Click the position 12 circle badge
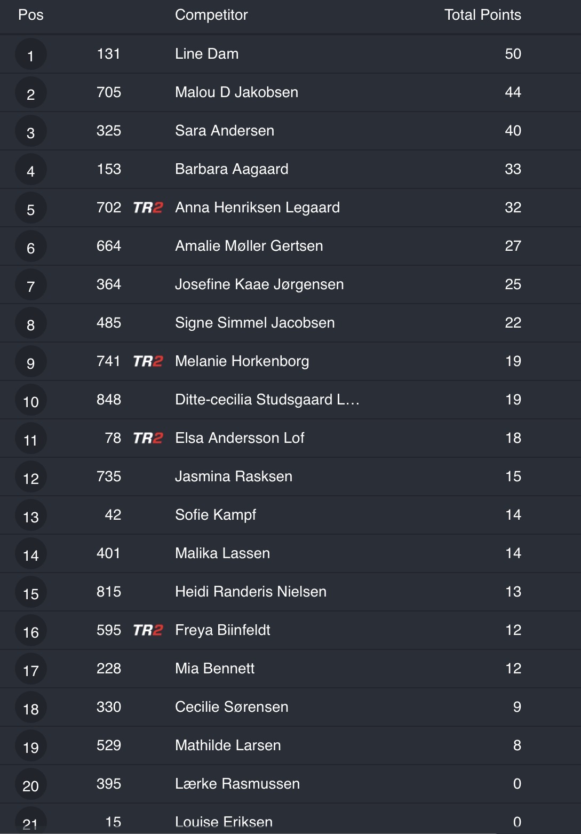Screen dimensions: 581x834 point(31,478)
